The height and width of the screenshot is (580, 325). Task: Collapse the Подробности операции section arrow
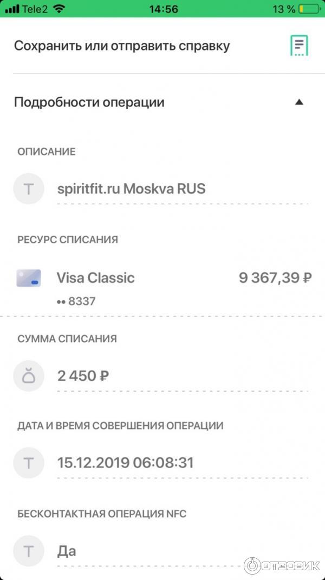(299, 102)
